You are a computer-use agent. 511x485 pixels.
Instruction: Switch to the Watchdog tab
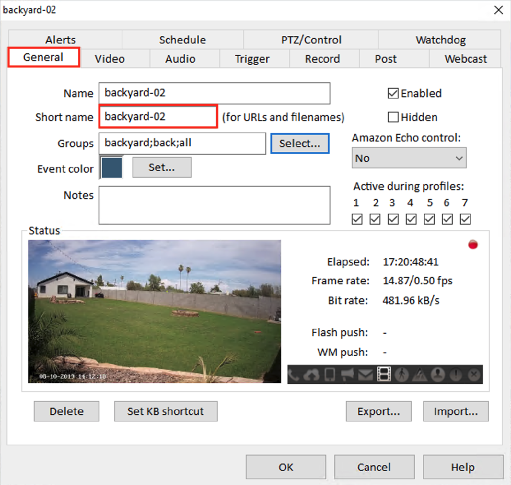pos(440,40)
